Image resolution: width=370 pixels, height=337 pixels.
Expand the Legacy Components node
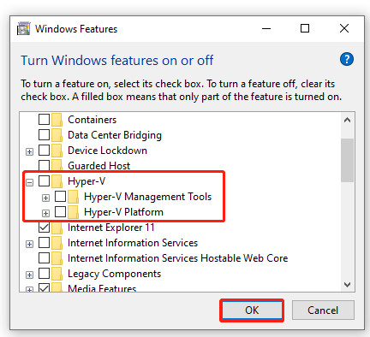(x=29, y=275)
